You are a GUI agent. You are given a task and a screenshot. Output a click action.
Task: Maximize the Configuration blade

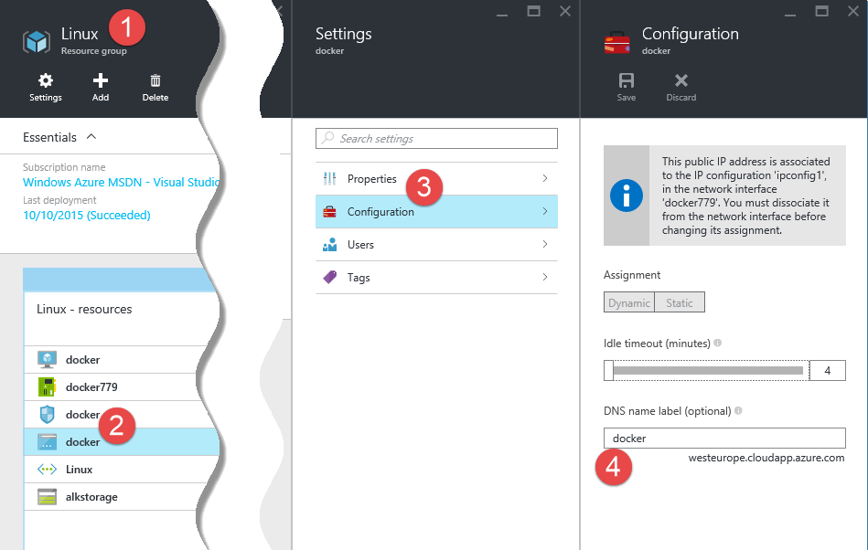coord(822,10)
